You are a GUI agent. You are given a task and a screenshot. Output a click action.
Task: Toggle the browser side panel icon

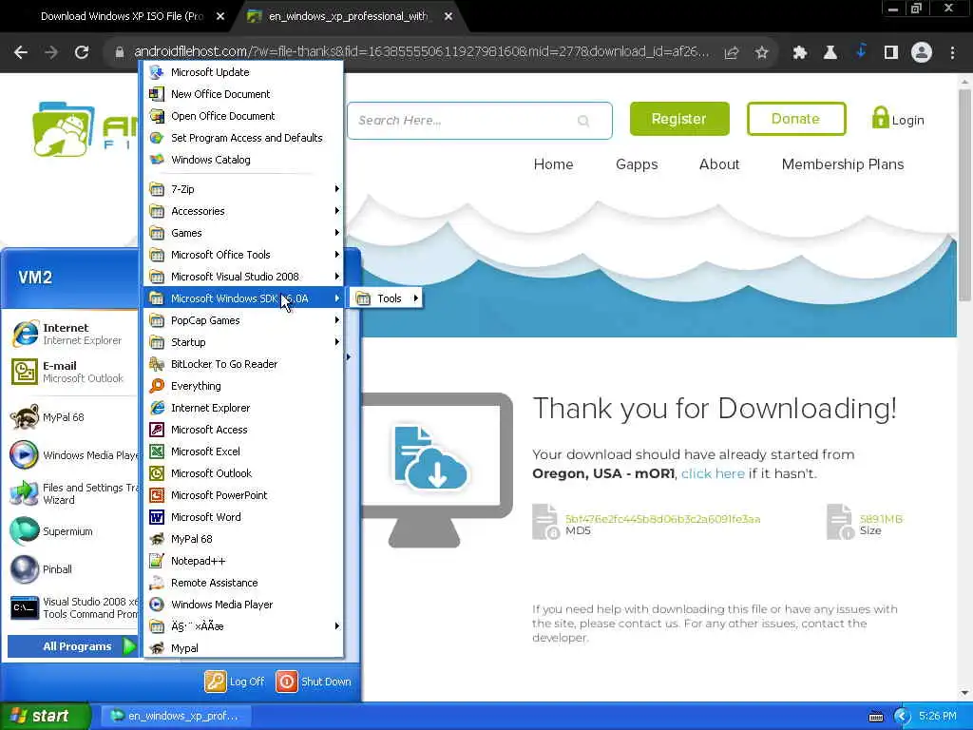(x=891, y=53)
